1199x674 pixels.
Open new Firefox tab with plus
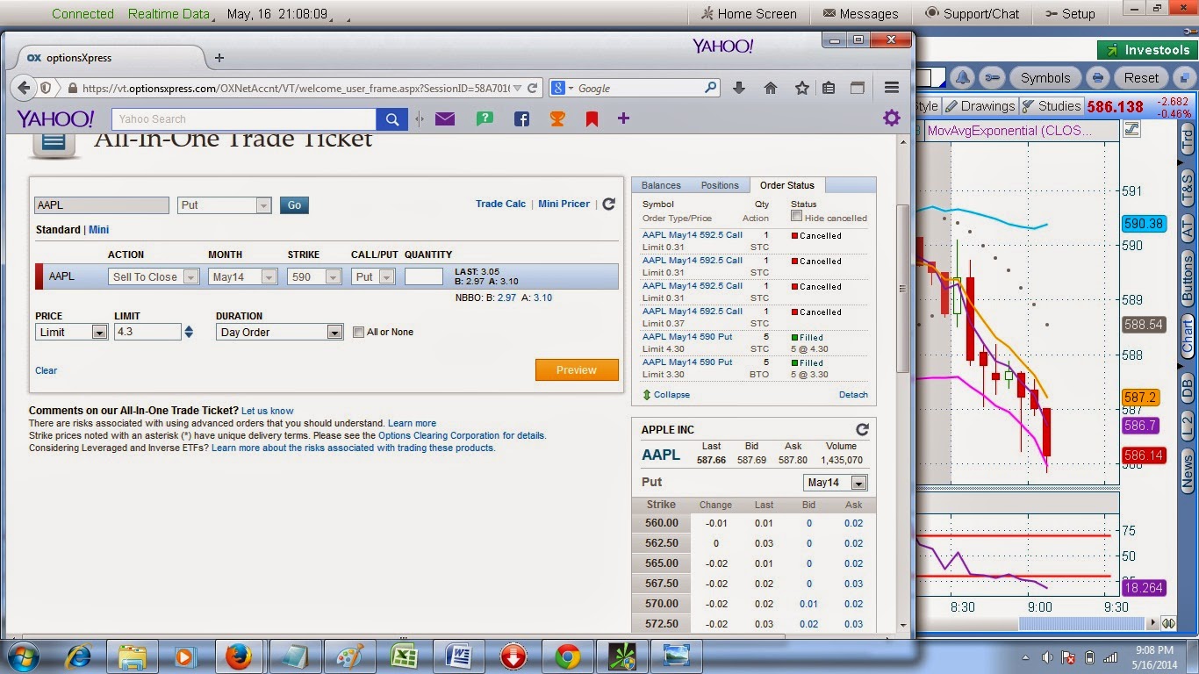click(219, 58)
